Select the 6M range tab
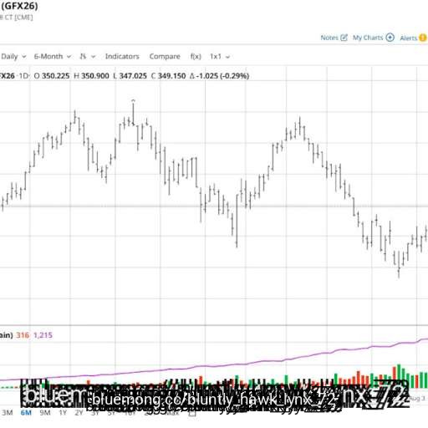This screenshot has width=428, height=428. [x=26, y=413]
